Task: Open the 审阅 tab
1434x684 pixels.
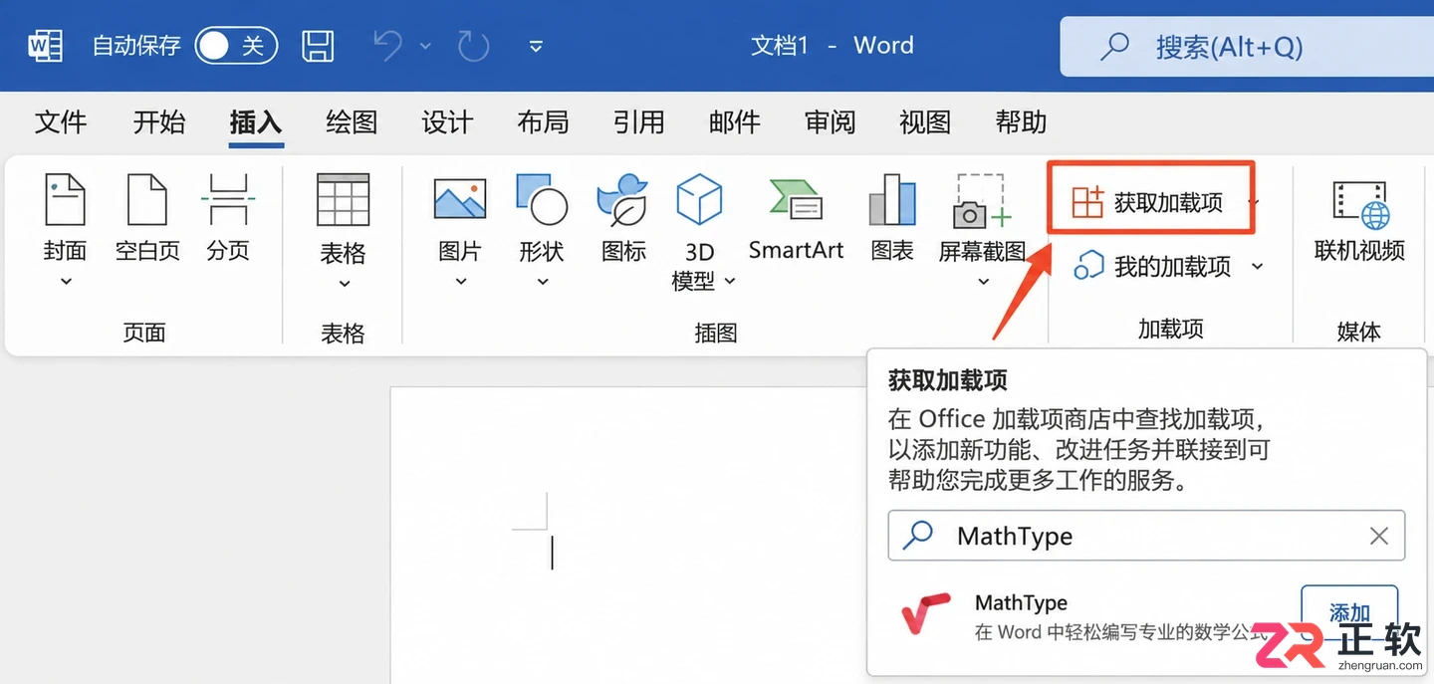Action: (x=830, y=122)
